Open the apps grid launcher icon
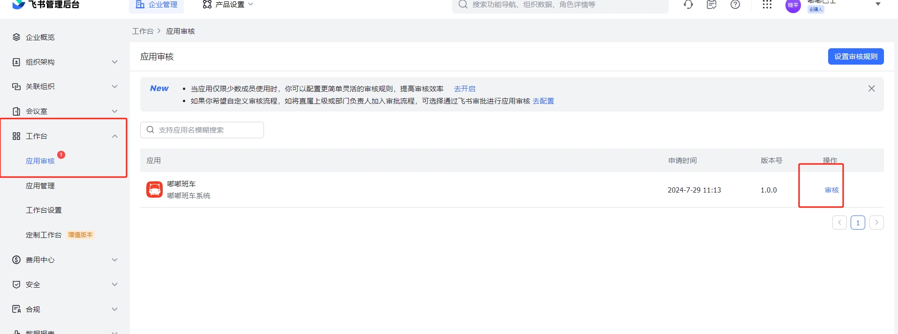The image size is (898, 334). pyautogui.click(x=767, y=5)
